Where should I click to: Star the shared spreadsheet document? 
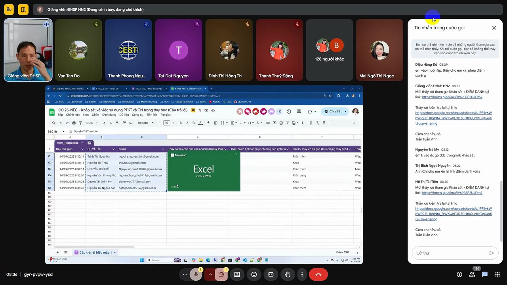coord(200,110)
